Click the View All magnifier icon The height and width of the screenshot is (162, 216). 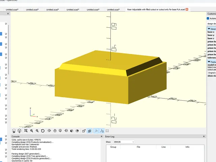[26, 131]
